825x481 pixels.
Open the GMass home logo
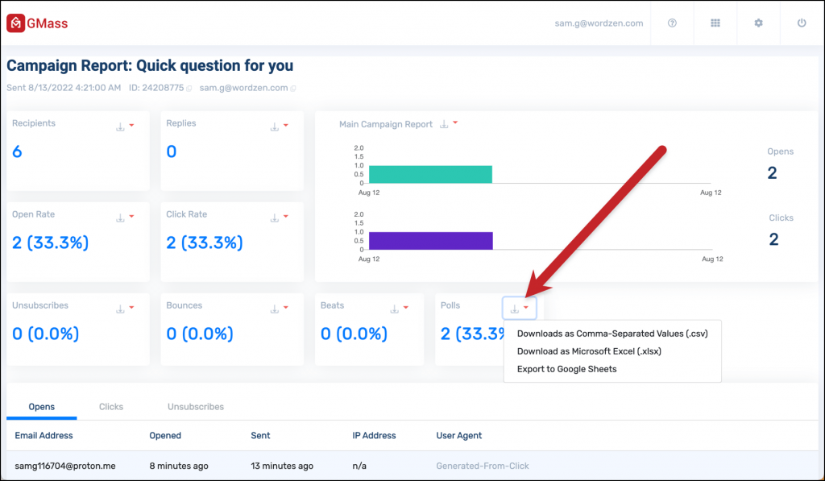tap(37, 23)
